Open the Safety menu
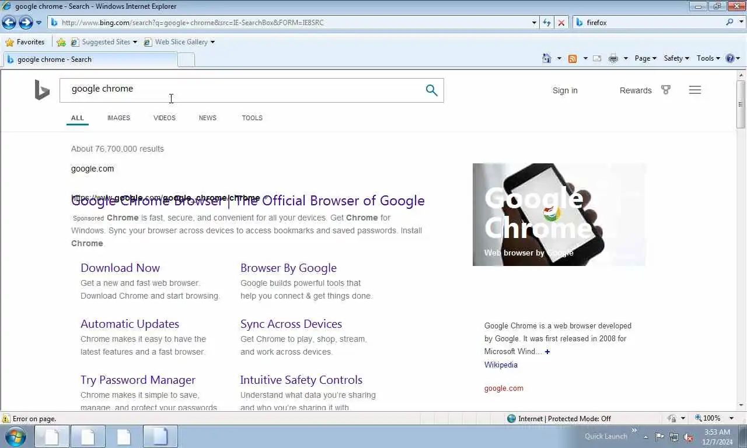The width and height of the screenshot is (747, 448). coord(676,58)
